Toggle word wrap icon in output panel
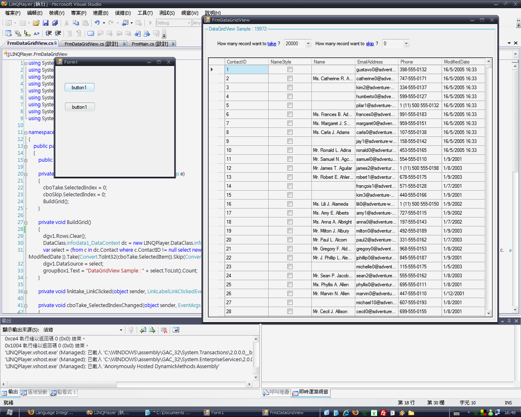 click(x=176, y=330)
